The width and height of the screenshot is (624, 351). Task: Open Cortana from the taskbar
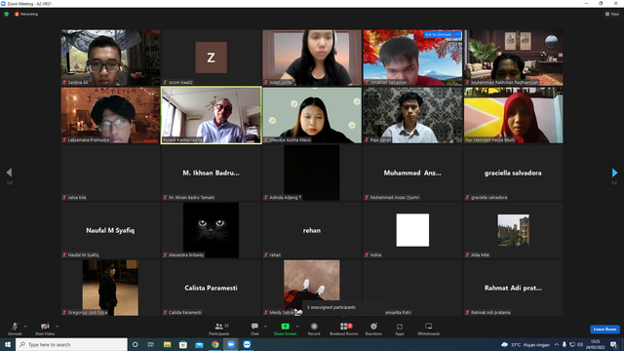pyautogui.click(x=135, y=344)
